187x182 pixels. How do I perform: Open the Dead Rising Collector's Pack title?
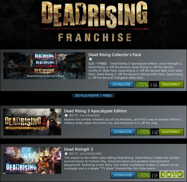tap(115, 55)
